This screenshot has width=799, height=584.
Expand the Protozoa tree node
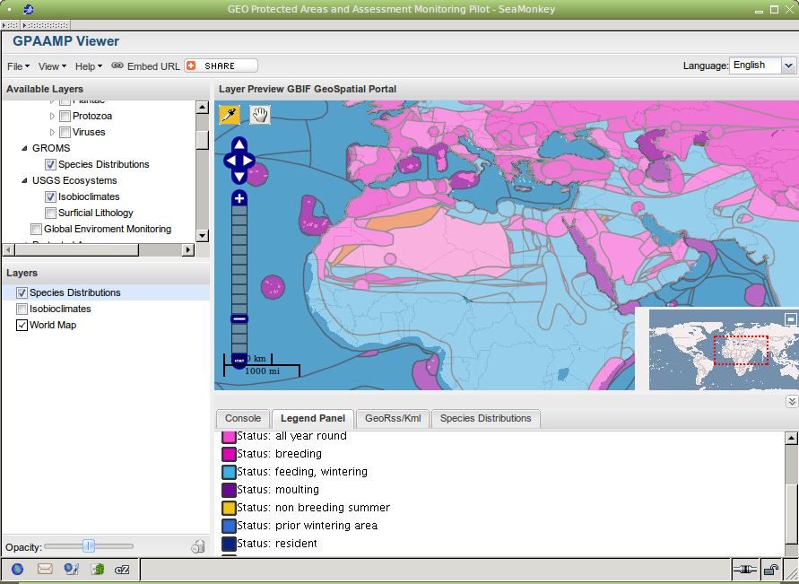tap(53, 117)
